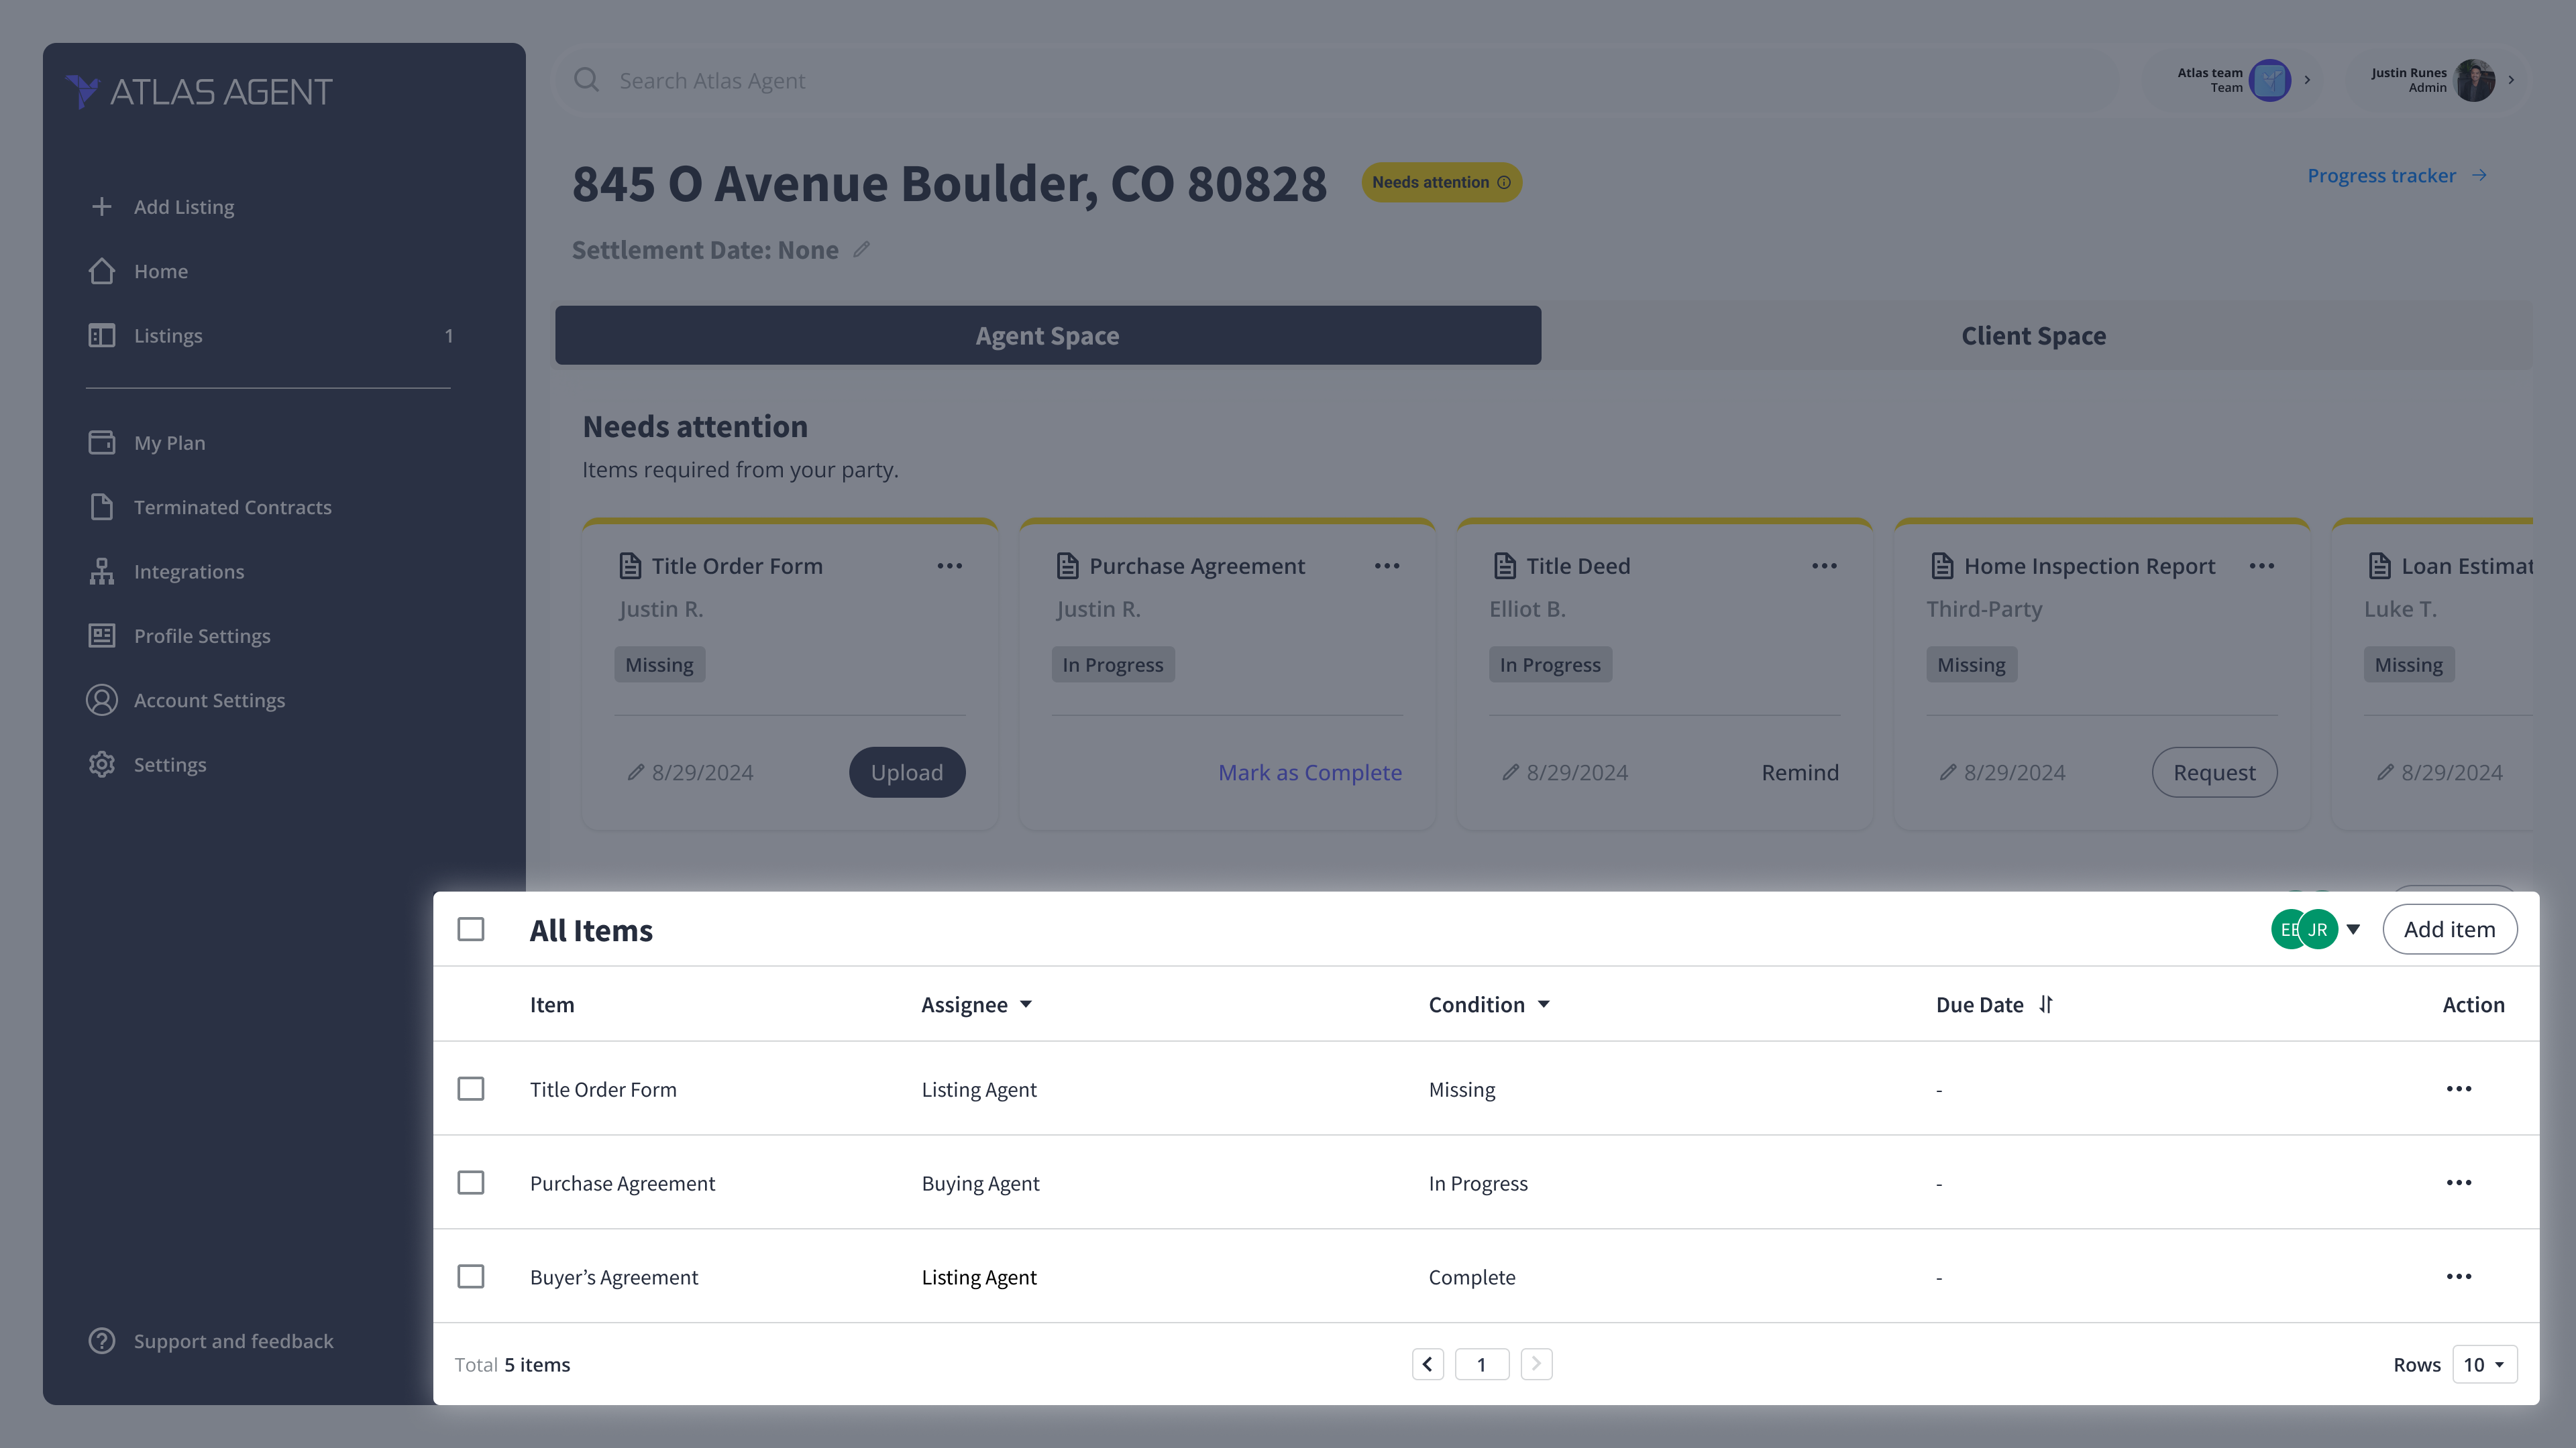Click the Needs attention status badge
Viewport: 2576px width, 1448px height.
[x=1440, y=183]
